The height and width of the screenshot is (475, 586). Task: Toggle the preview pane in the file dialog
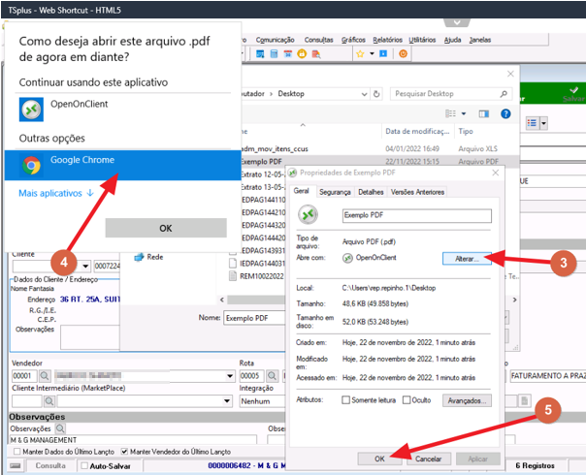[484, 113]
